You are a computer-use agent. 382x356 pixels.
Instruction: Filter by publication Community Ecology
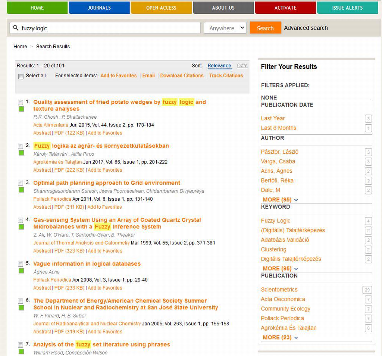285,309
